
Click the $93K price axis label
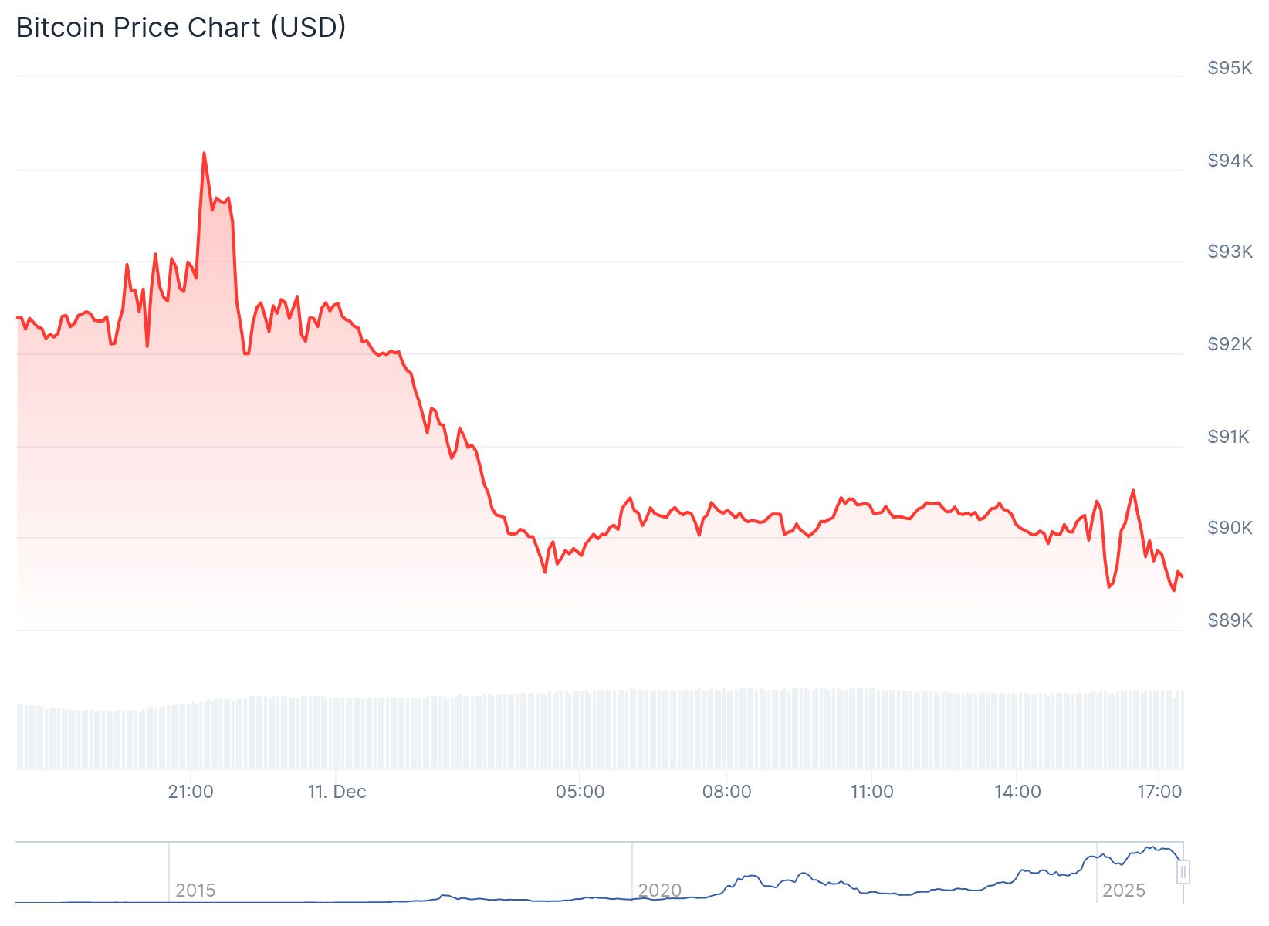1230,252
